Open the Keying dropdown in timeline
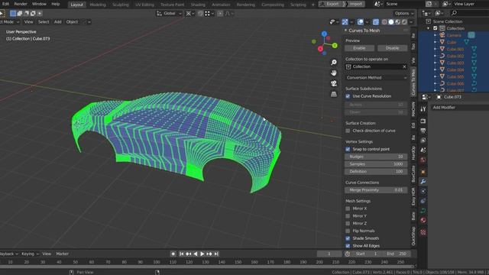Image resolution: width=489 pixels, height=275 pixels. pyautogui.click(x=30, y=254)
